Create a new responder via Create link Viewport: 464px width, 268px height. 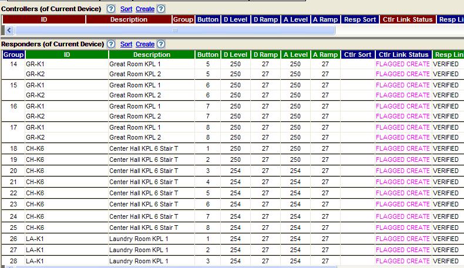click(x=145, y=45)
